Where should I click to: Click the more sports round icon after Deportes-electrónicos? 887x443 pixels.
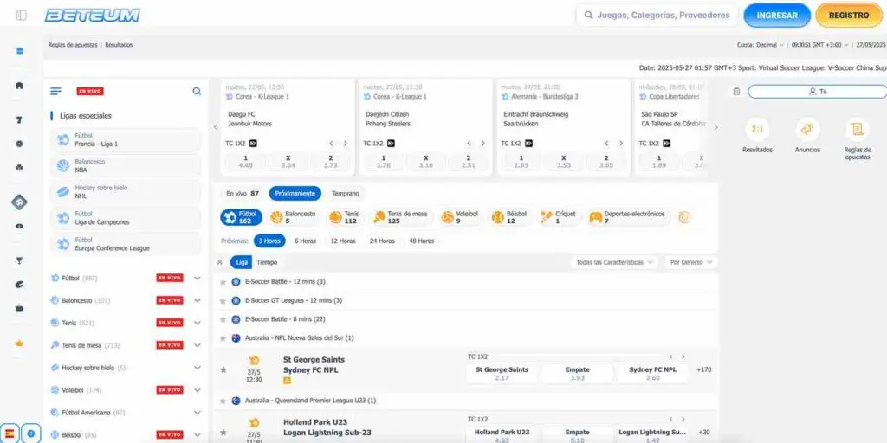(684, 217)
